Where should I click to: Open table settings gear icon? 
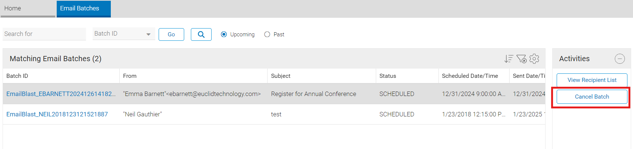(534, 59)
